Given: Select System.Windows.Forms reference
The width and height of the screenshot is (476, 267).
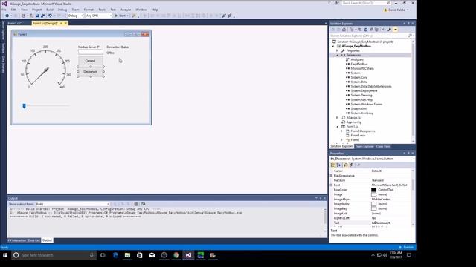Looking at the screenshot, I should coord(366,104).
